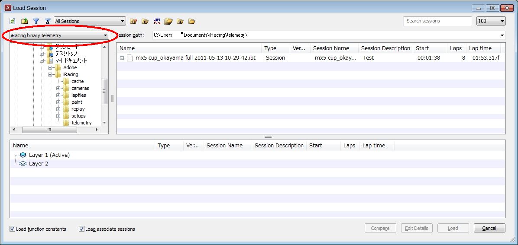The height and width of the screenshot is (245, 518).
Task: Collapse the iRacing folder in tree
Action: pyautogui.click(x=50, y=74)
